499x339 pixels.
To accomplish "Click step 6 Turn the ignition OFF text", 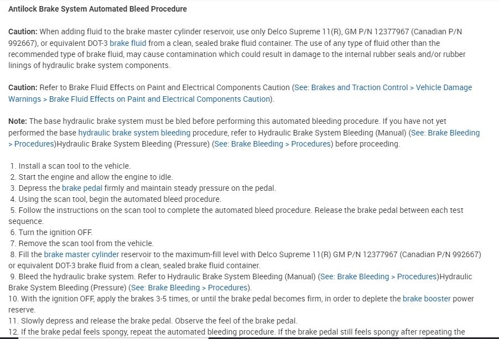I will point(55,232).
